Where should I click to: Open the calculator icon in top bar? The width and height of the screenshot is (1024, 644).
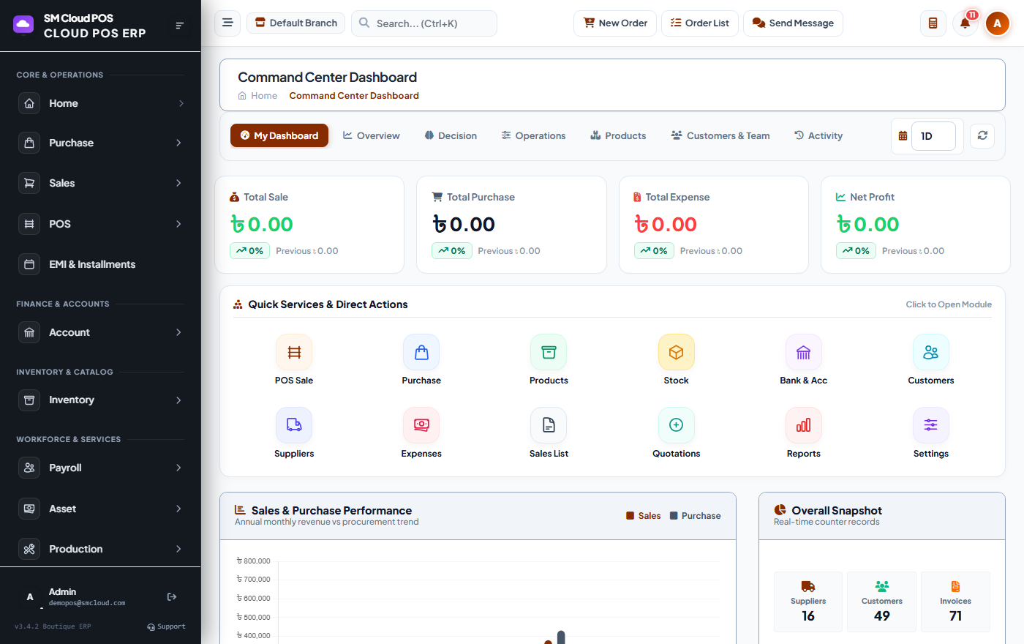933,23
